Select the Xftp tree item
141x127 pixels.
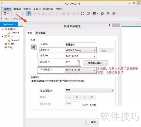[10, 47]
